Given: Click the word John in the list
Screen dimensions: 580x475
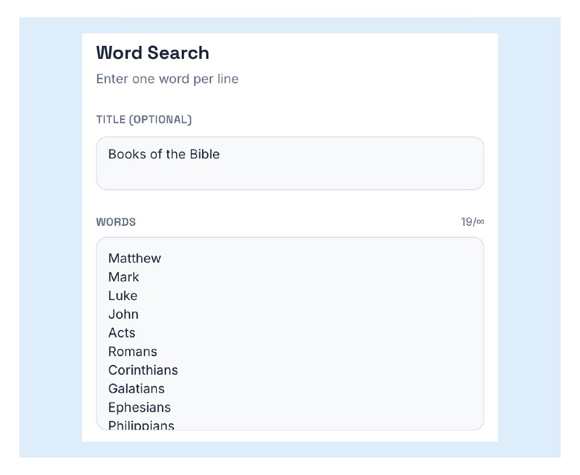Looking at the screenshot, I should pyautogui.click(x=123, y=314).
